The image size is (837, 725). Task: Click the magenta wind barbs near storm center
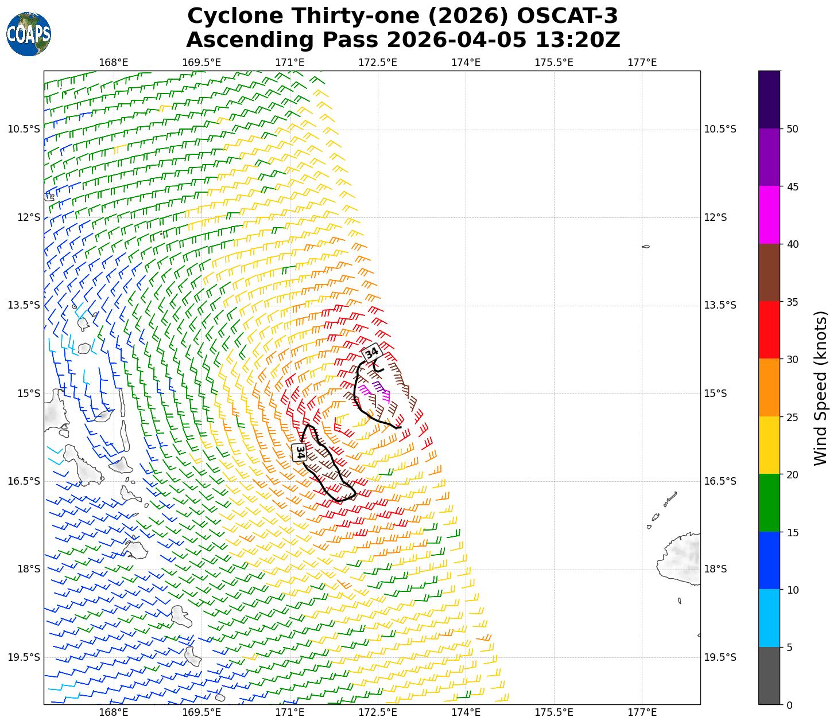[383, 395]
